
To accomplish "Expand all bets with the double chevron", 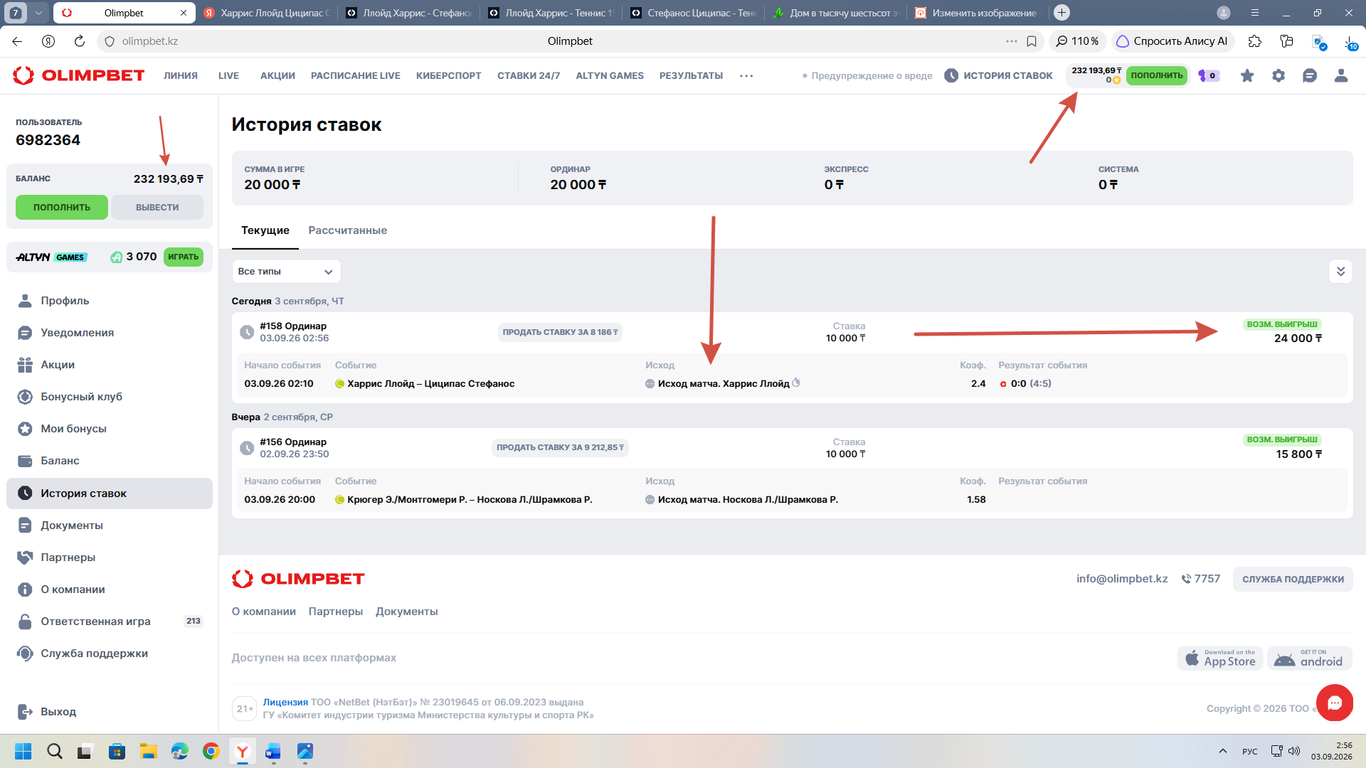I will (1340, 272).
